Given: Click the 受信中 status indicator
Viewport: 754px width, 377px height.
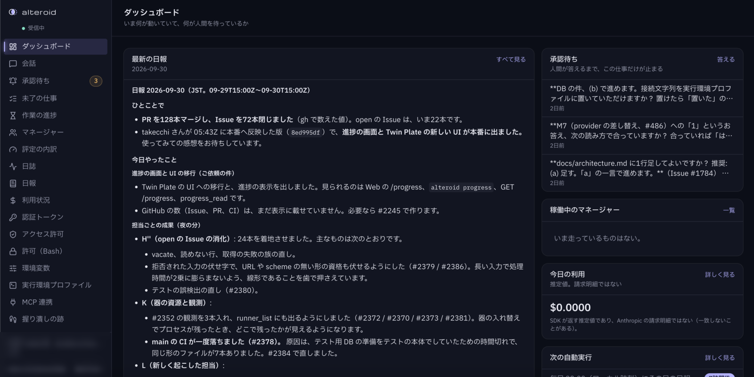Looking at the screenshot, I should click(x=33, y=28).
